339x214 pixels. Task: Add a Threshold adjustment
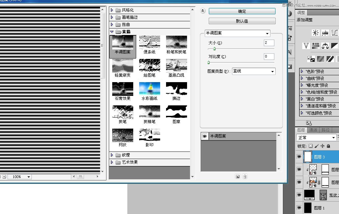click(x=330, y=59)
